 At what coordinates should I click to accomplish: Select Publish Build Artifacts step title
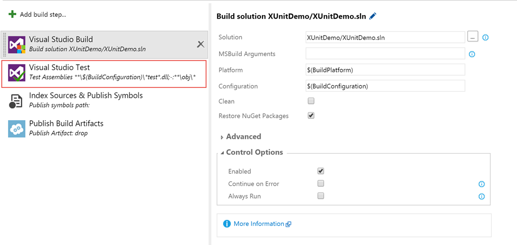point(66,124)
